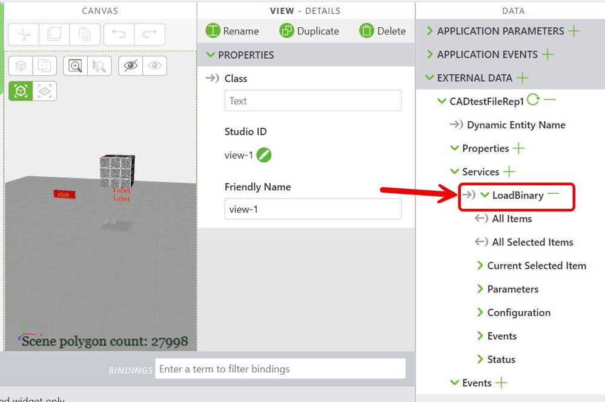Expand the Parameters node
605x402 pixels.
click(x=480, y=289)
